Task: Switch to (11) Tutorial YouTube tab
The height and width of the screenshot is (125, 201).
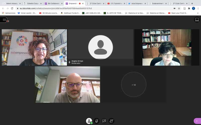Action: click(x=116, y=3)
